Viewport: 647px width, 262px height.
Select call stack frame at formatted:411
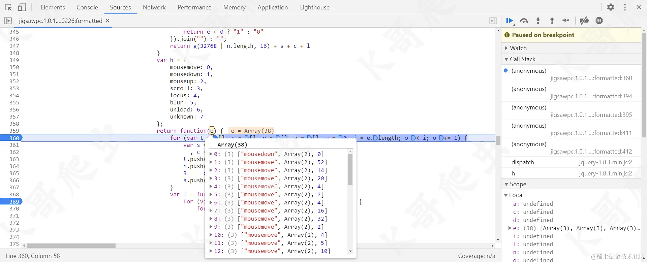click(x=572, y=129)
